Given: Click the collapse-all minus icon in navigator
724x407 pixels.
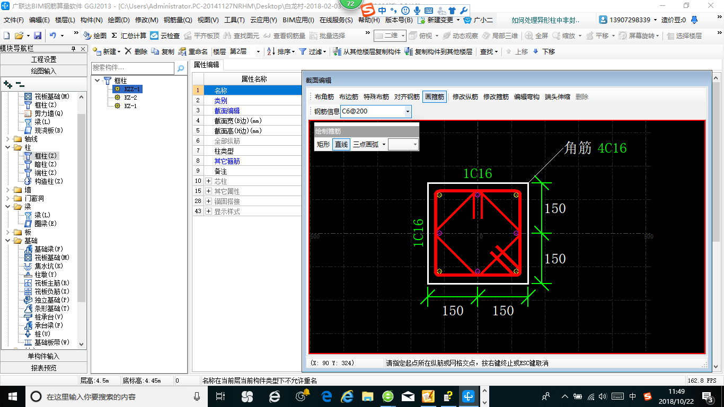Looking at the screenshot, I should (20, 84).
